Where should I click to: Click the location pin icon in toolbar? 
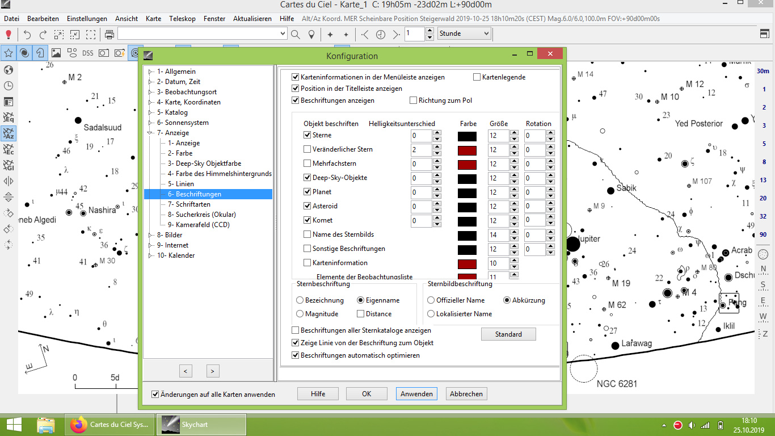click(311, 34)
